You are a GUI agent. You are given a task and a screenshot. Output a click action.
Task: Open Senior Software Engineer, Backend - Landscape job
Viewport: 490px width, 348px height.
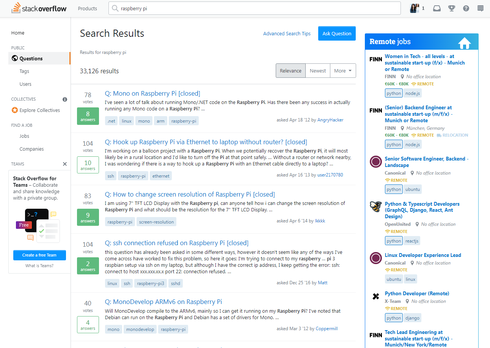tap(427, 162)
